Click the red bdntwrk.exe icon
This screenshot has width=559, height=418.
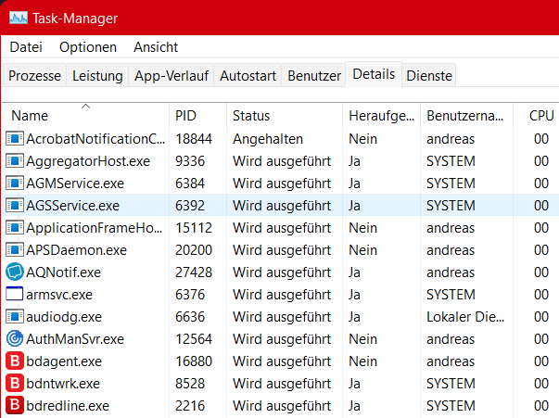click(15, 383)
